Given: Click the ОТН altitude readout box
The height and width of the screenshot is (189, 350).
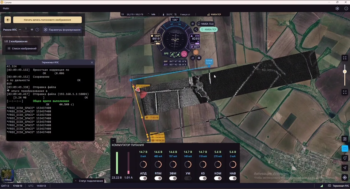Looking at the screenshot, I should (x=195, y=39).
